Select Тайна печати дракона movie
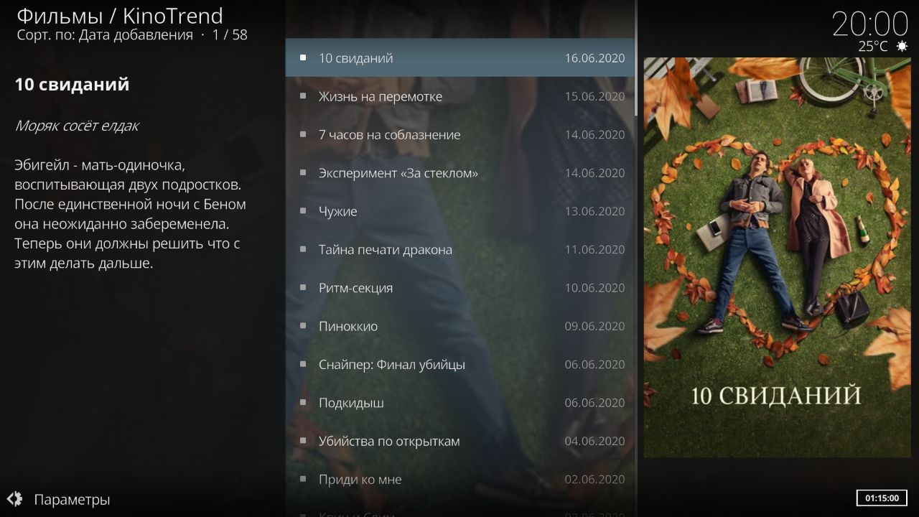 (459, 249)
